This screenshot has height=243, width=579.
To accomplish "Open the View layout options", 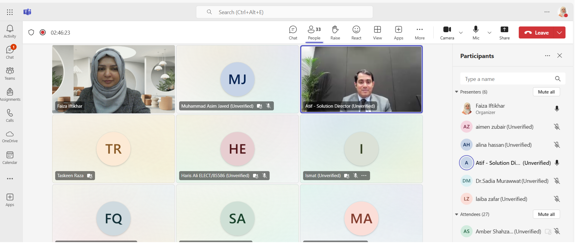I will pyautogui.click(x=377, y=32).
